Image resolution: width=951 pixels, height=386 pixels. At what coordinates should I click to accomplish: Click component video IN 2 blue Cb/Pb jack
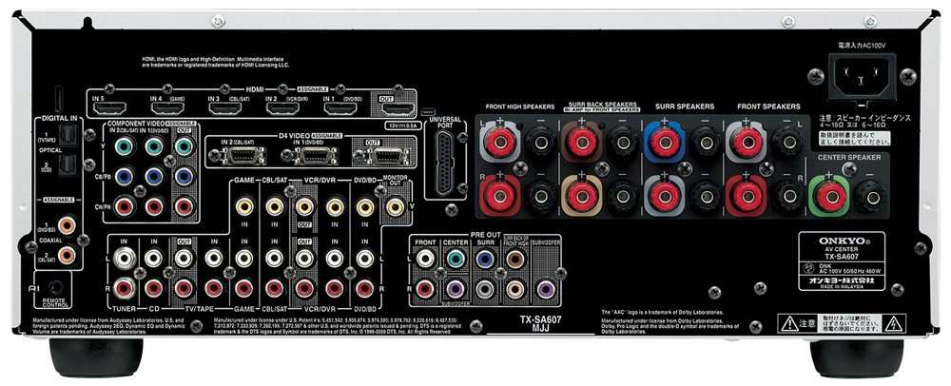[x=125, y=176]
